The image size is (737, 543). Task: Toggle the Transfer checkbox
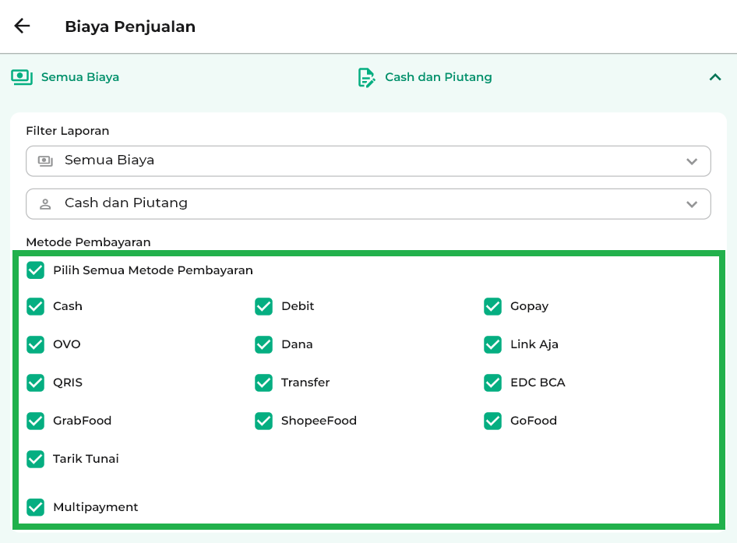click(264, 383)
